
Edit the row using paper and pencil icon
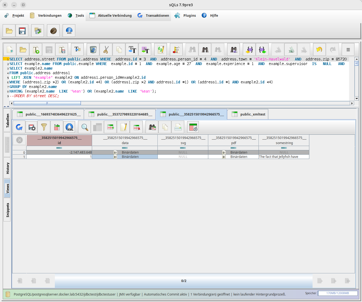123,127
